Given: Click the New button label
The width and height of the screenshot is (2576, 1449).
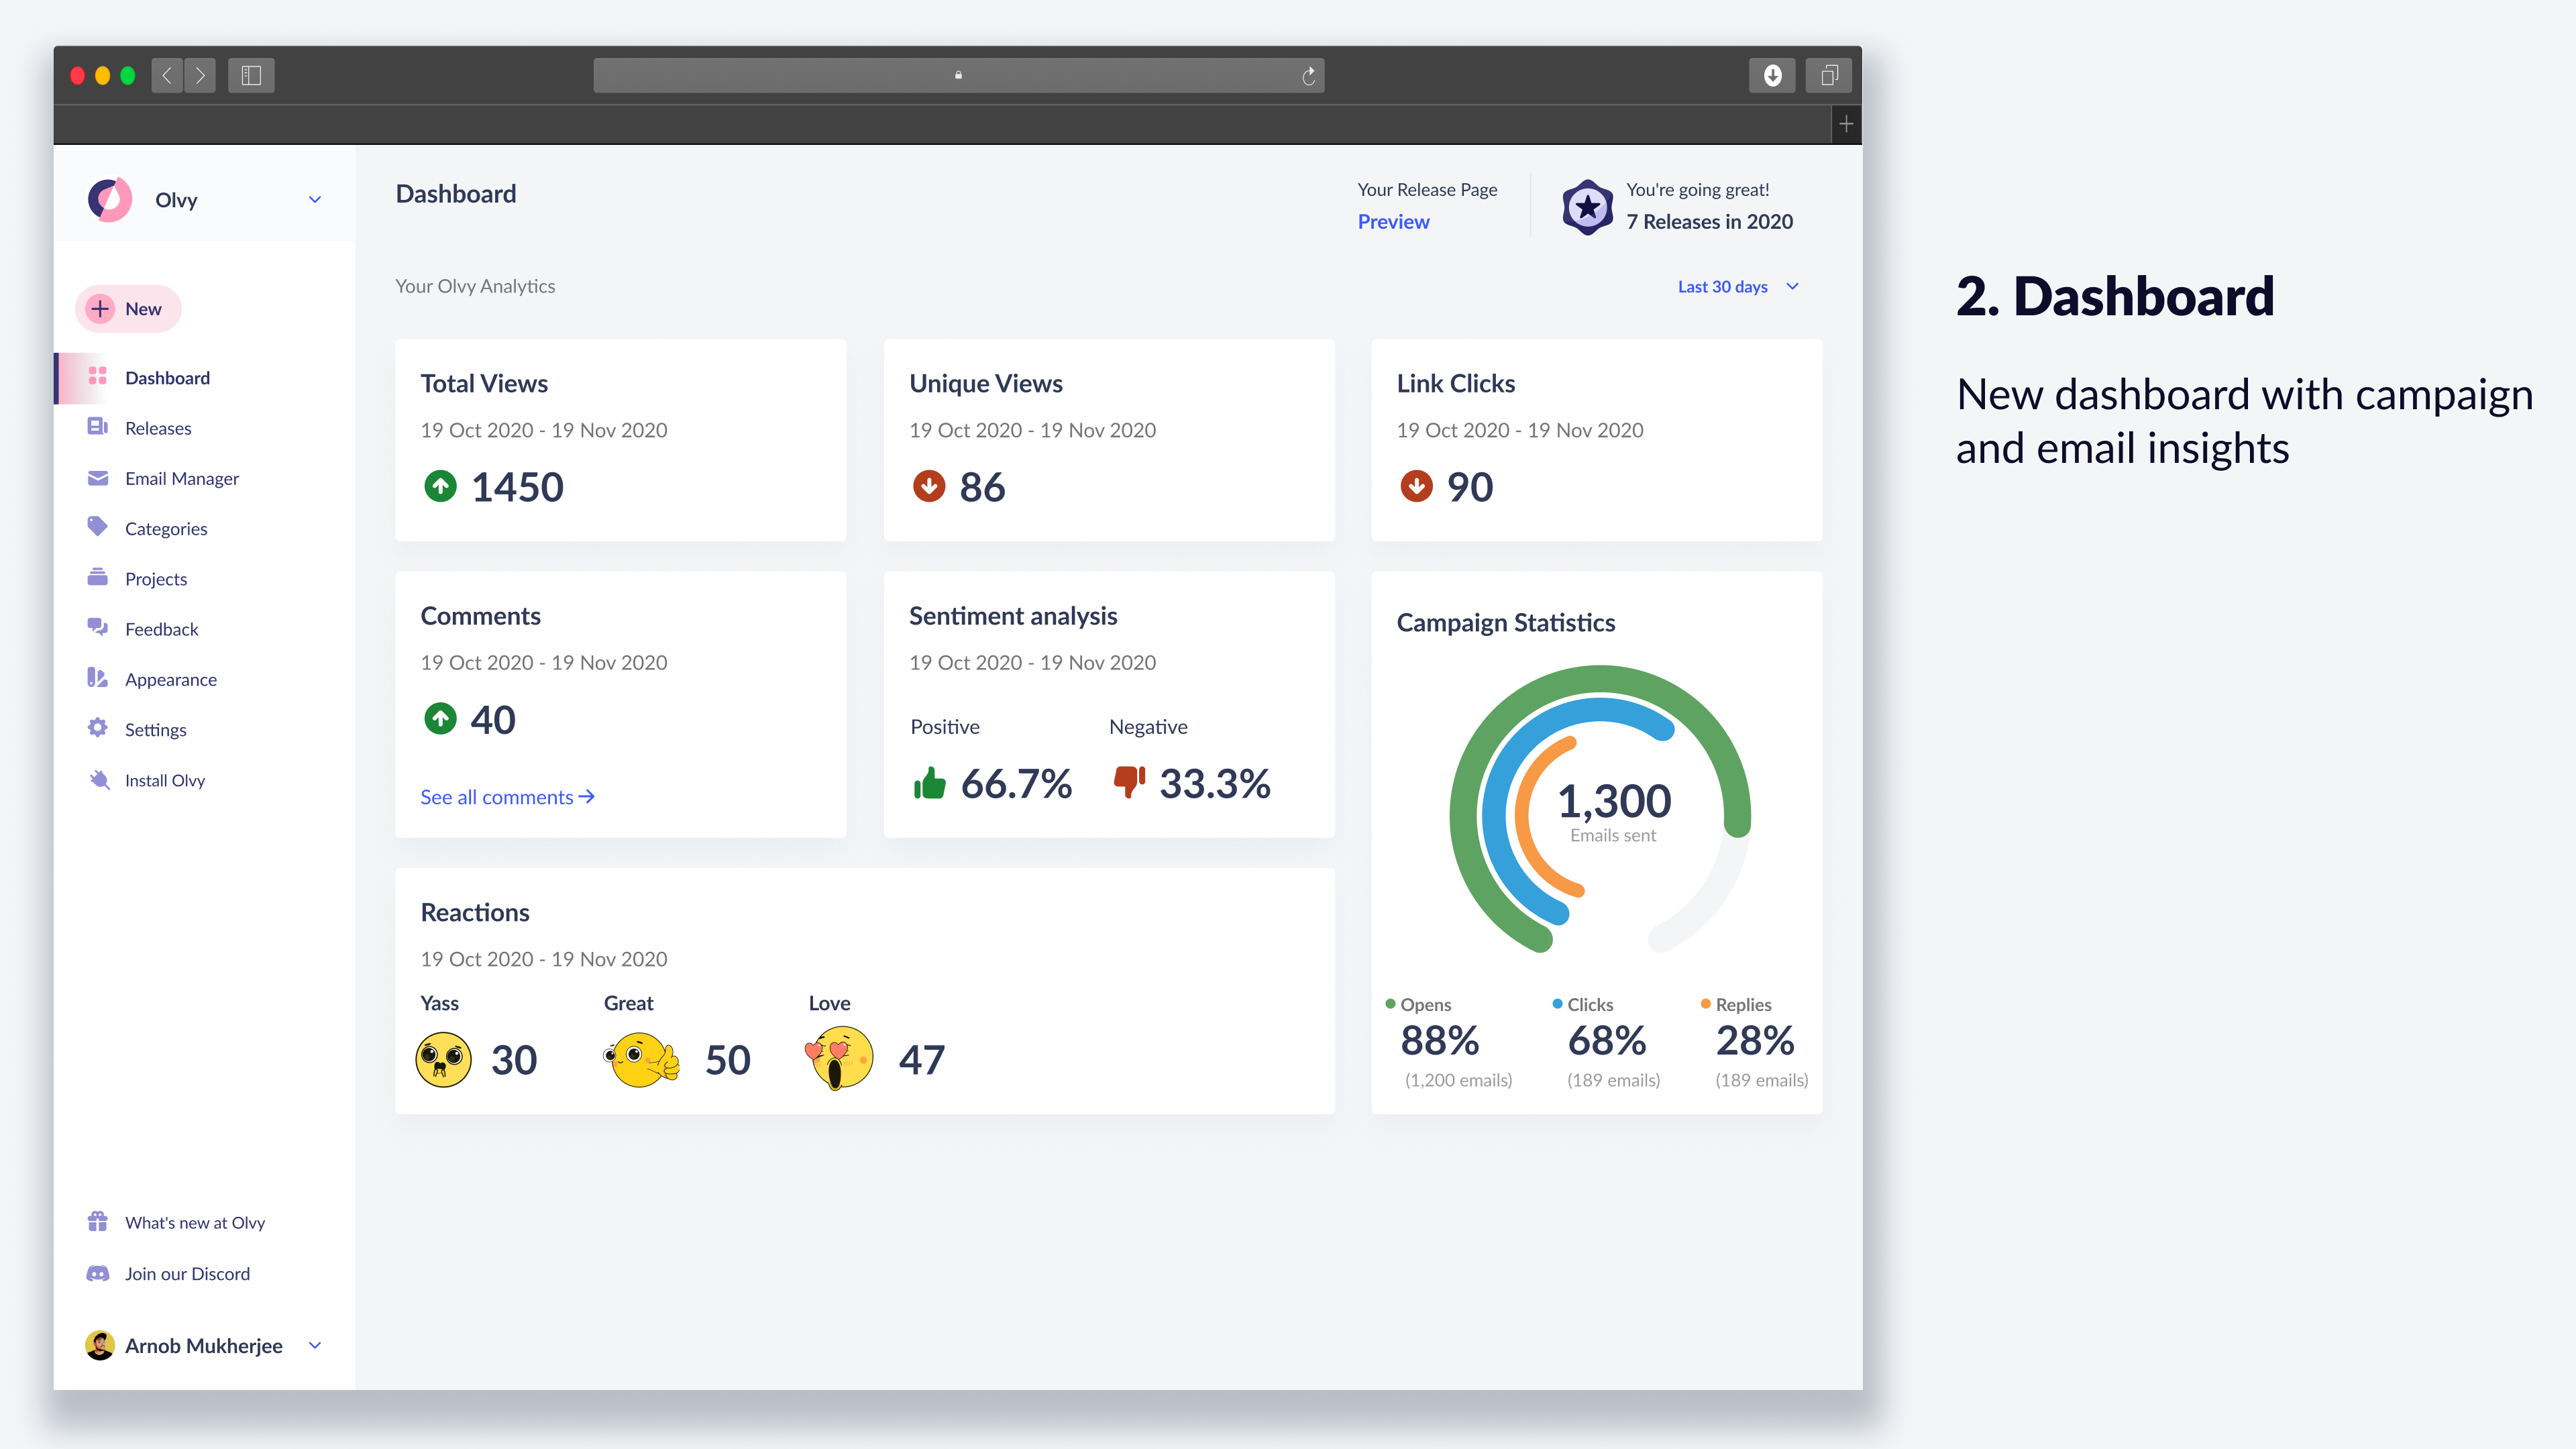Looking at the screenshot, I should 143,309.
